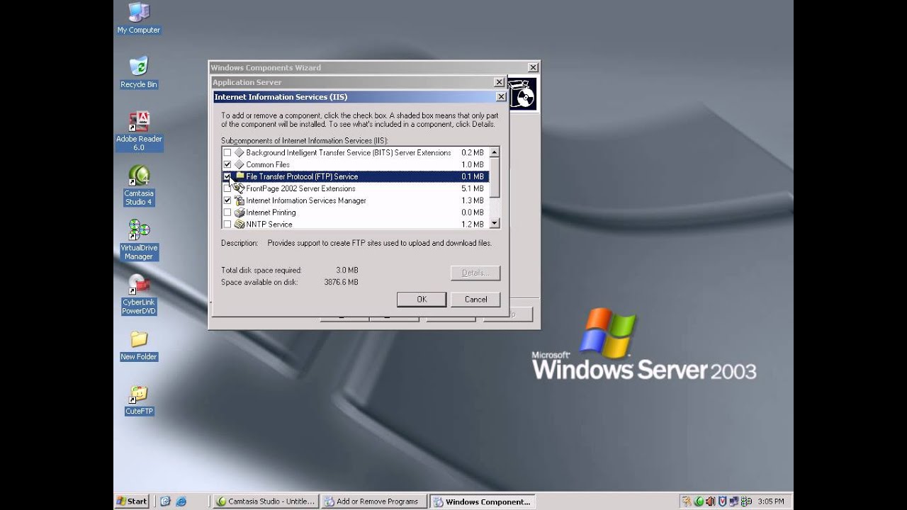
Task: Select FrontPage 2002 Server Extensions row text
Action: [300, 188]
